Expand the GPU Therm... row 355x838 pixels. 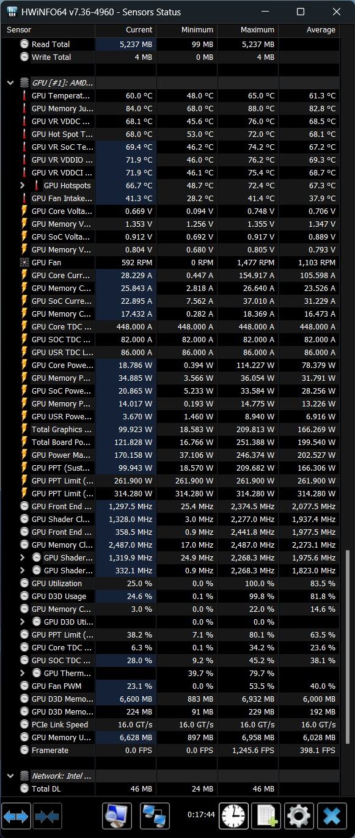23,673
